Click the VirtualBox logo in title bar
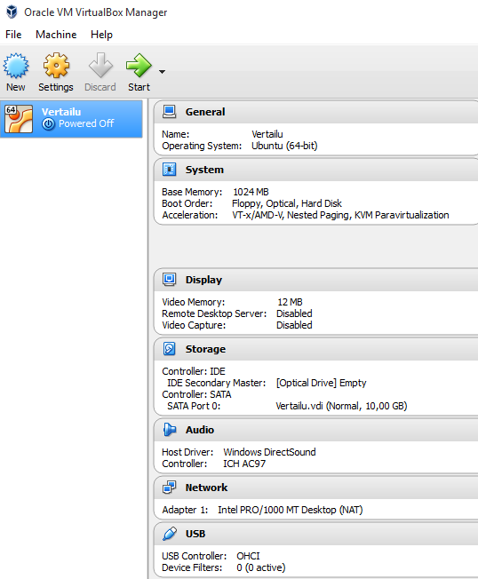 pyautogui.click(x=12, y=12)
